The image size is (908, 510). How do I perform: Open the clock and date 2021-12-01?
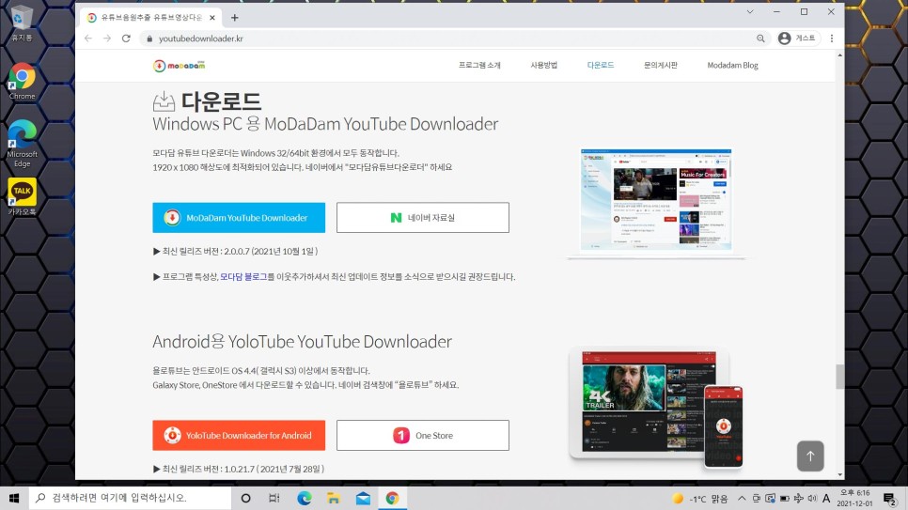854,498
